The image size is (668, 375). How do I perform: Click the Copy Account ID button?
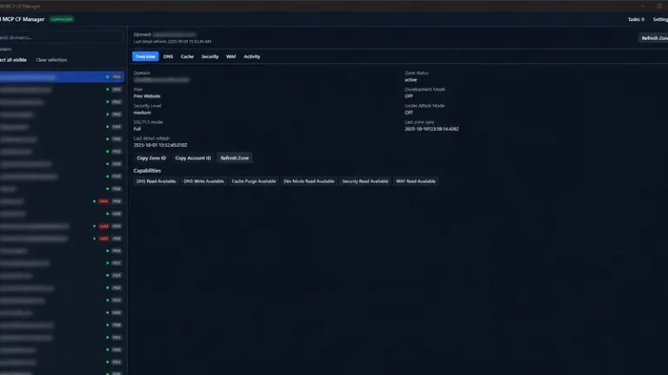(193, 158)
